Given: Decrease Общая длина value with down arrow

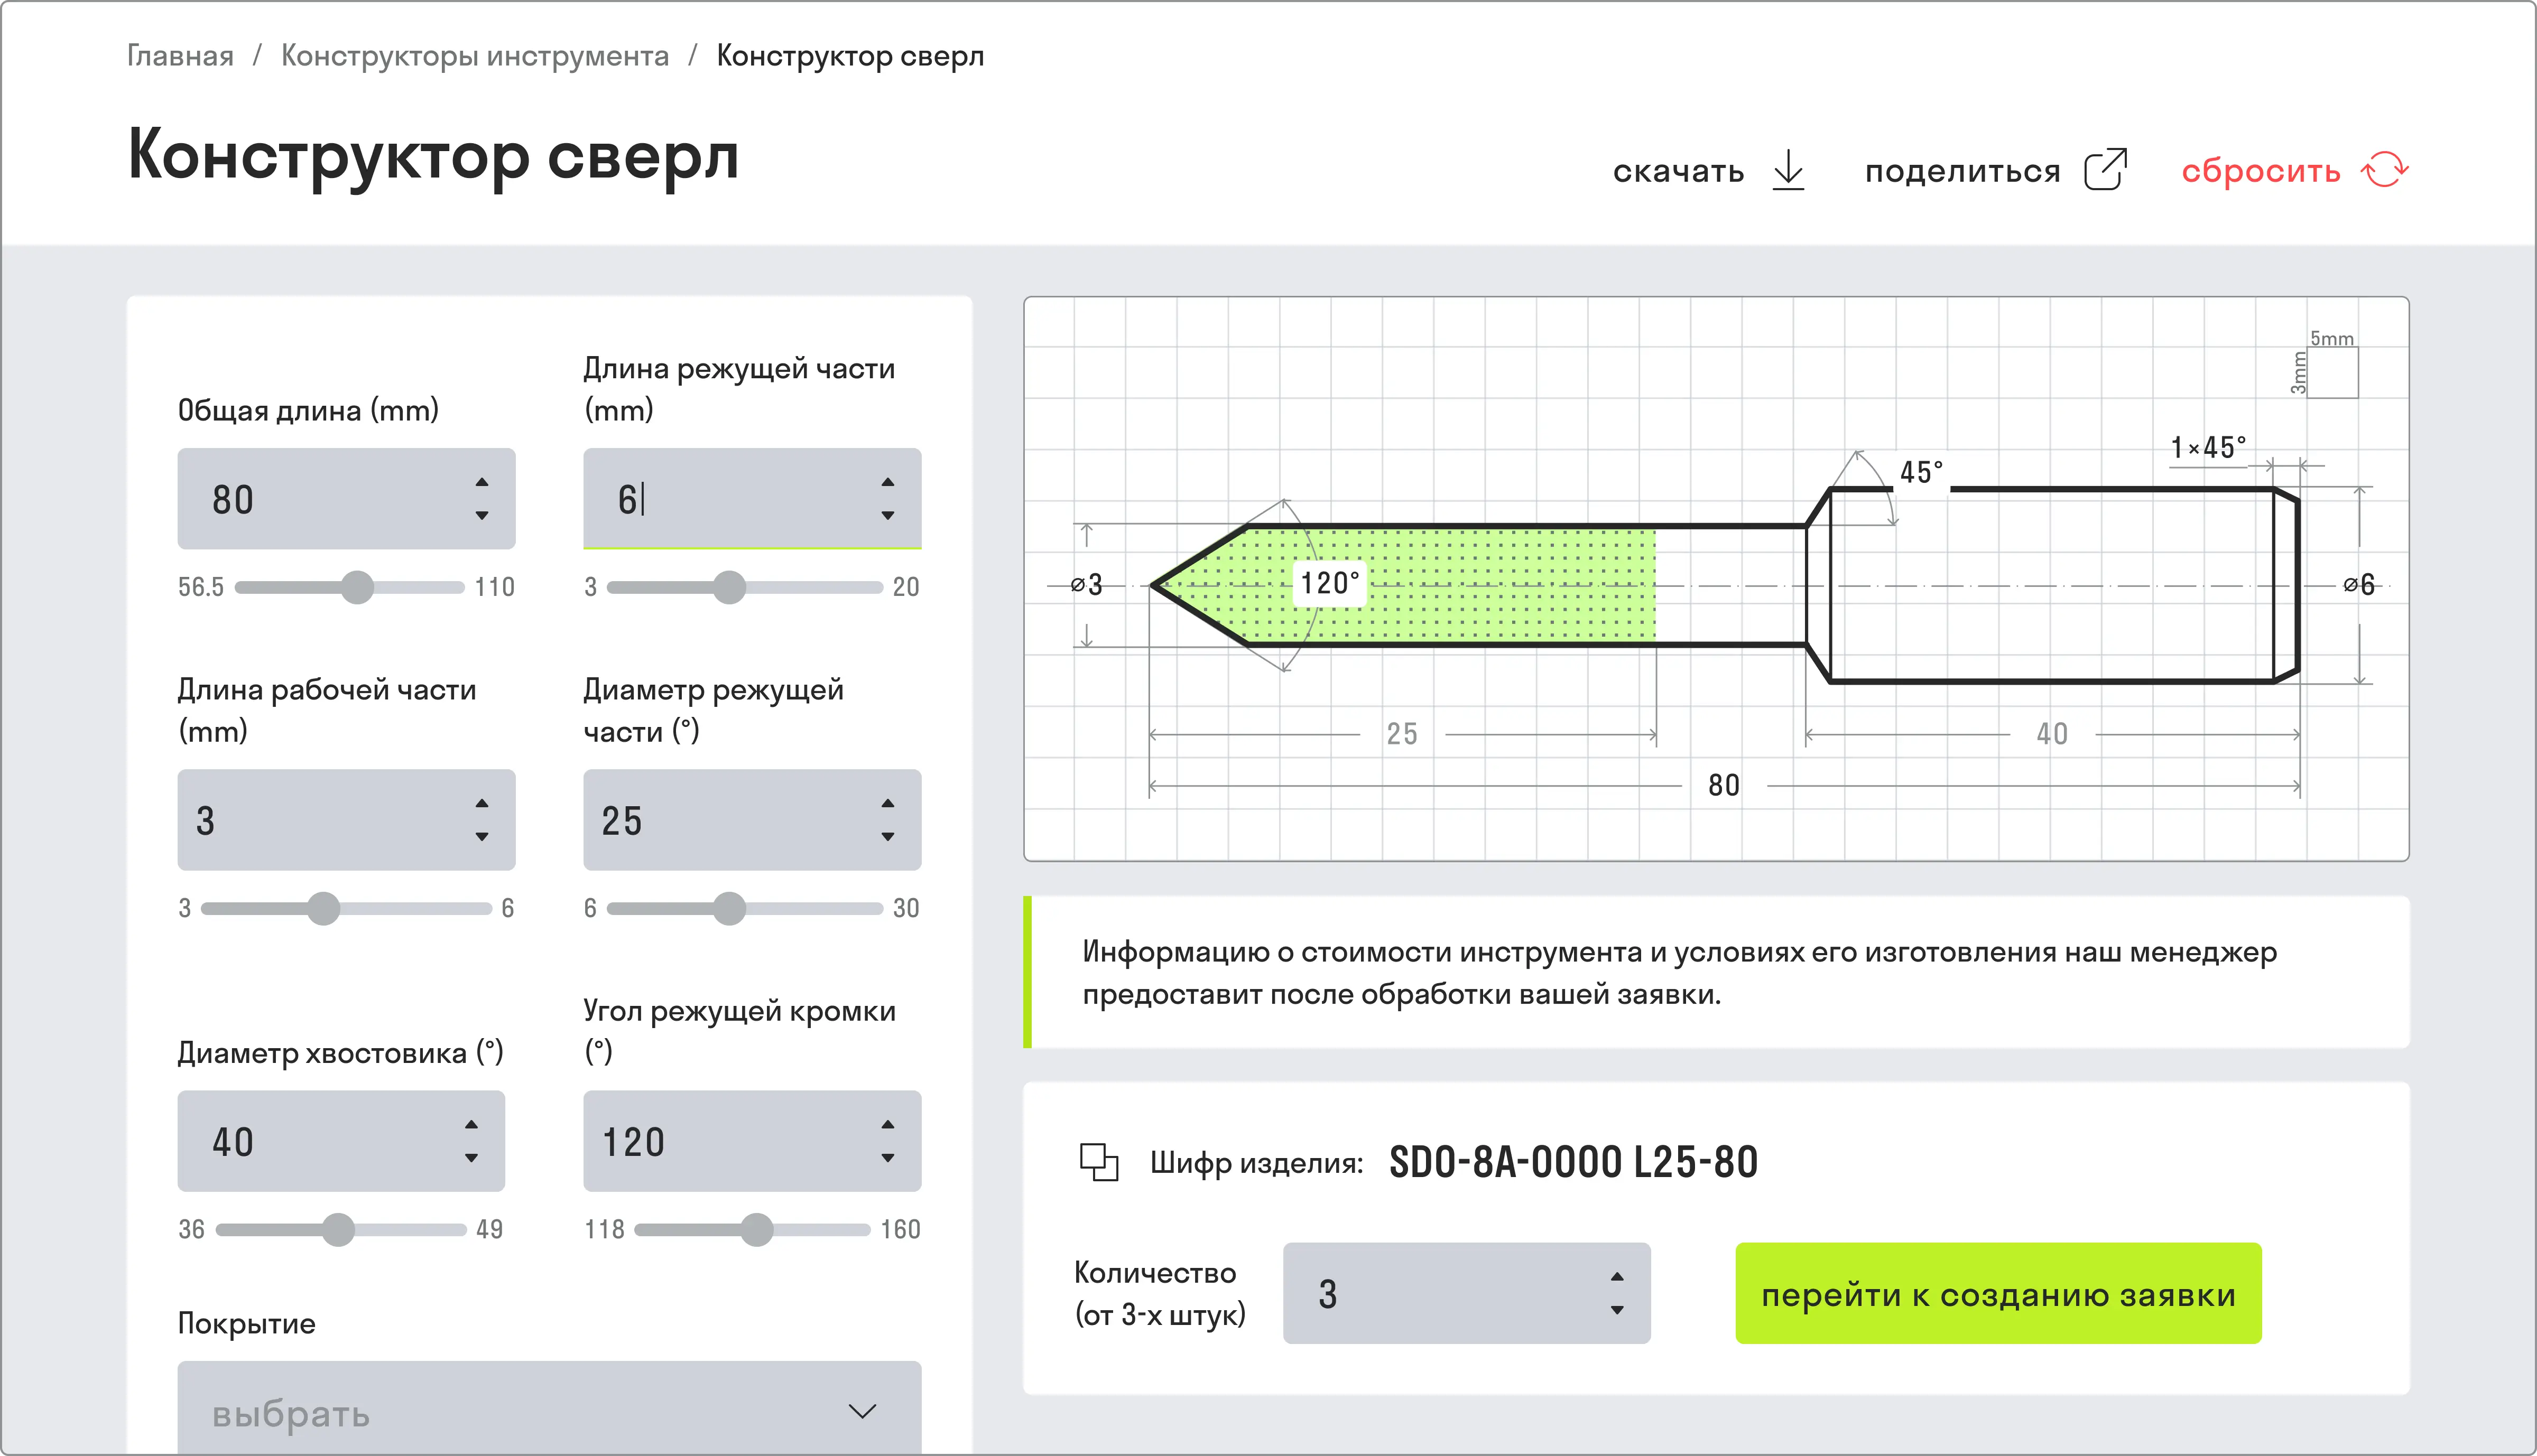Looking at the screenshot, I should 482,516.
